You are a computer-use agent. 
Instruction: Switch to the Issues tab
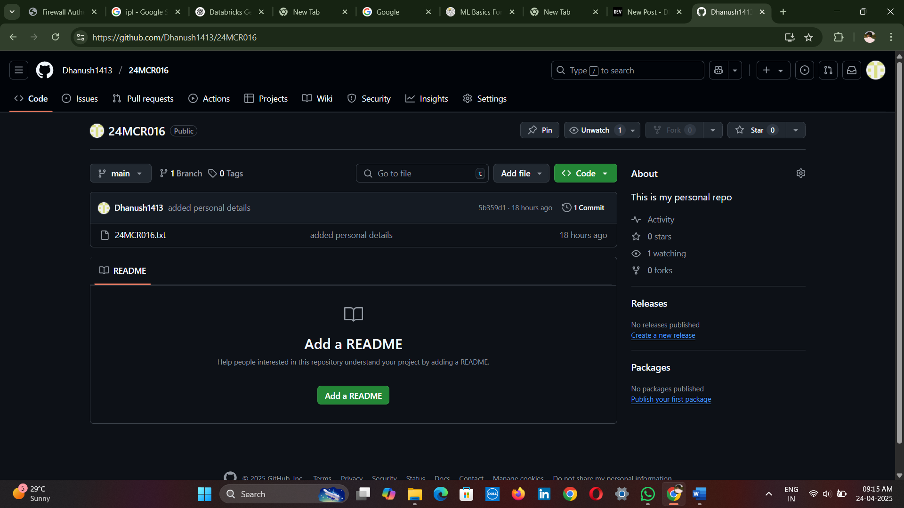(80, 99)
